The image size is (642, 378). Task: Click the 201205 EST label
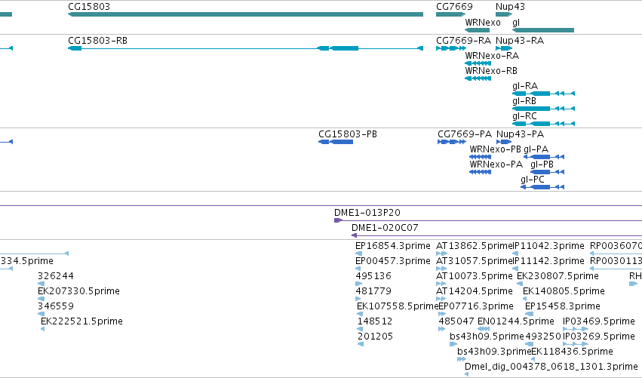[375, 337]
